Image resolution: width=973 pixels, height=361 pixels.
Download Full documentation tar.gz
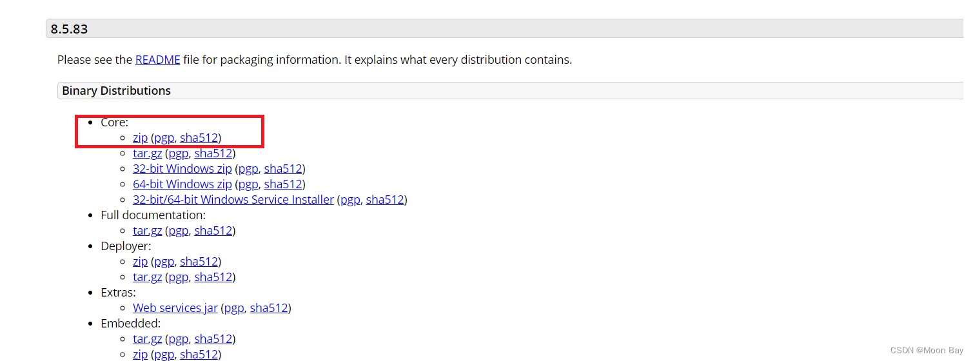pyautogui.click(x=147, y=231)
